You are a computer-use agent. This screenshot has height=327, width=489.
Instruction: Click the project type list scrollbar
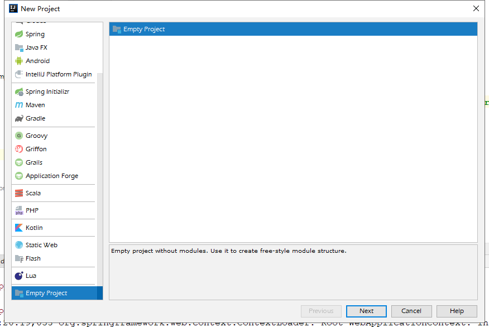tap(100, 179)
